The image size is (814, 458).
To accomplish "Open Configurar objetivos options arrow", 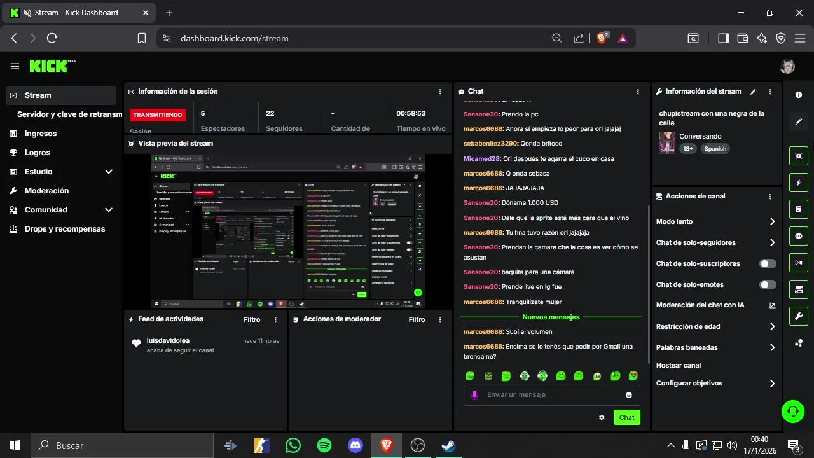I will pyautogui.click(x=772, y=384).
